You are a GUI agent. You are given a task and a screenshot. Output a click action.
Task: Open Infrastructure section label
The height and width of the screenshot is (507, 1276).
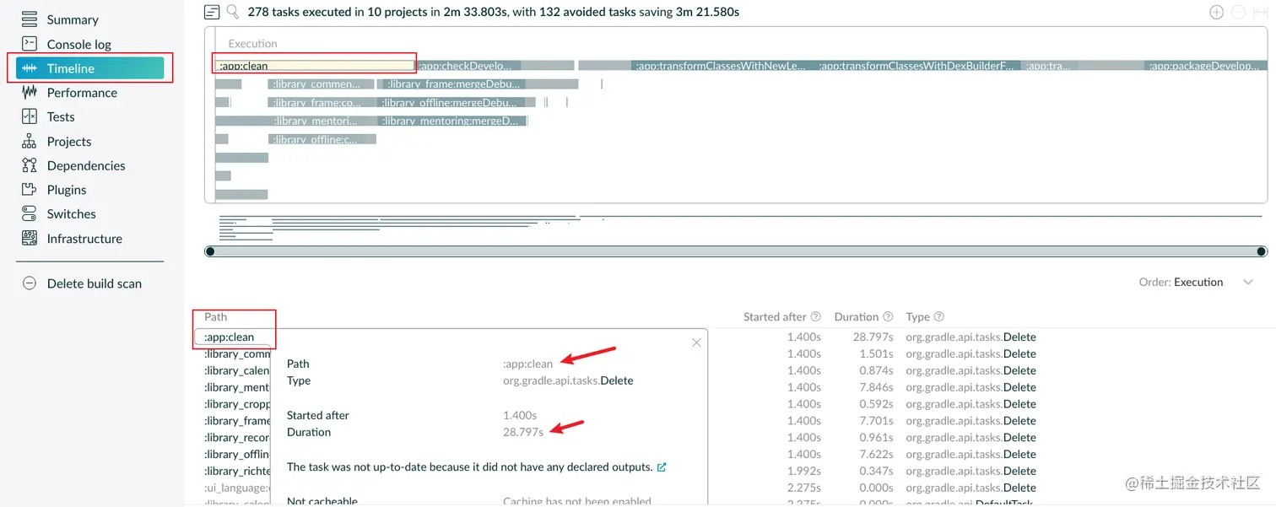[x=84, y=239]
